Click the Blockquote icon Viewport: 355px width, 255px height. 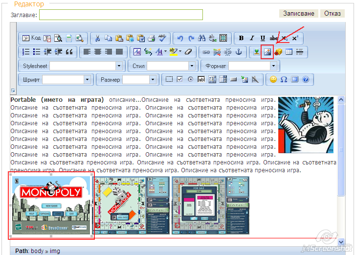[x=69, y=52]
